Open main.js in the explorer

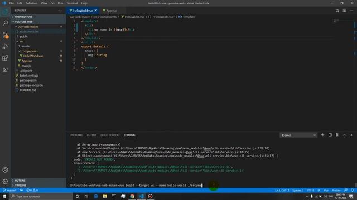(38, 66)
